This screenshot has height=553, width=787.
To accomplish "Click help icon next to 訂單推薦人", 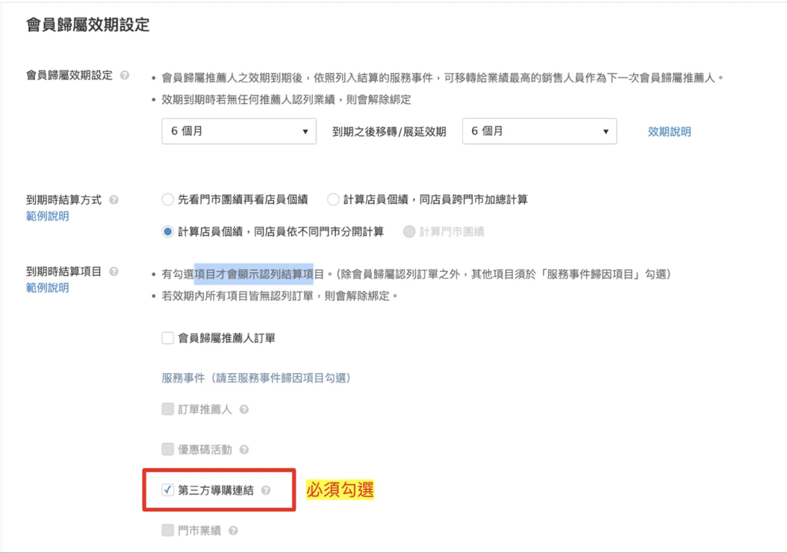I will point(244,409).
